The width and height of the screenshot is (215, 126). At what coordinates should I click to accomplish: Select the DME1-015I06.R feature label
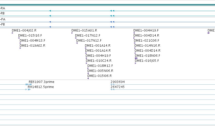tap(100, 76)
